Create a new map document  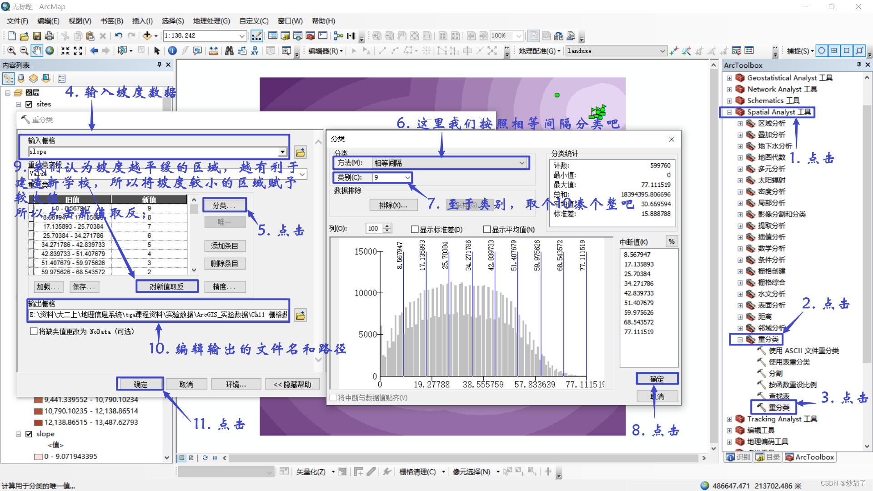point(12,36)
